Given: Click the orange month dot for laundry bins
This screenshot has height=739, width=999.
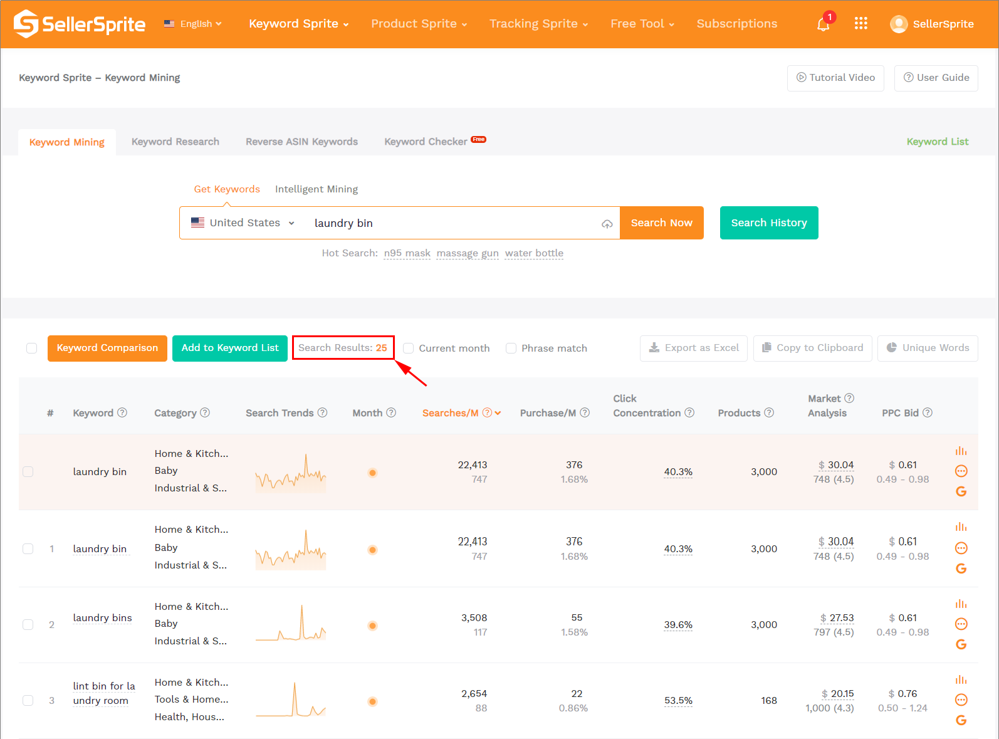Looking at the screenshot, I should (x=372, y=626).
